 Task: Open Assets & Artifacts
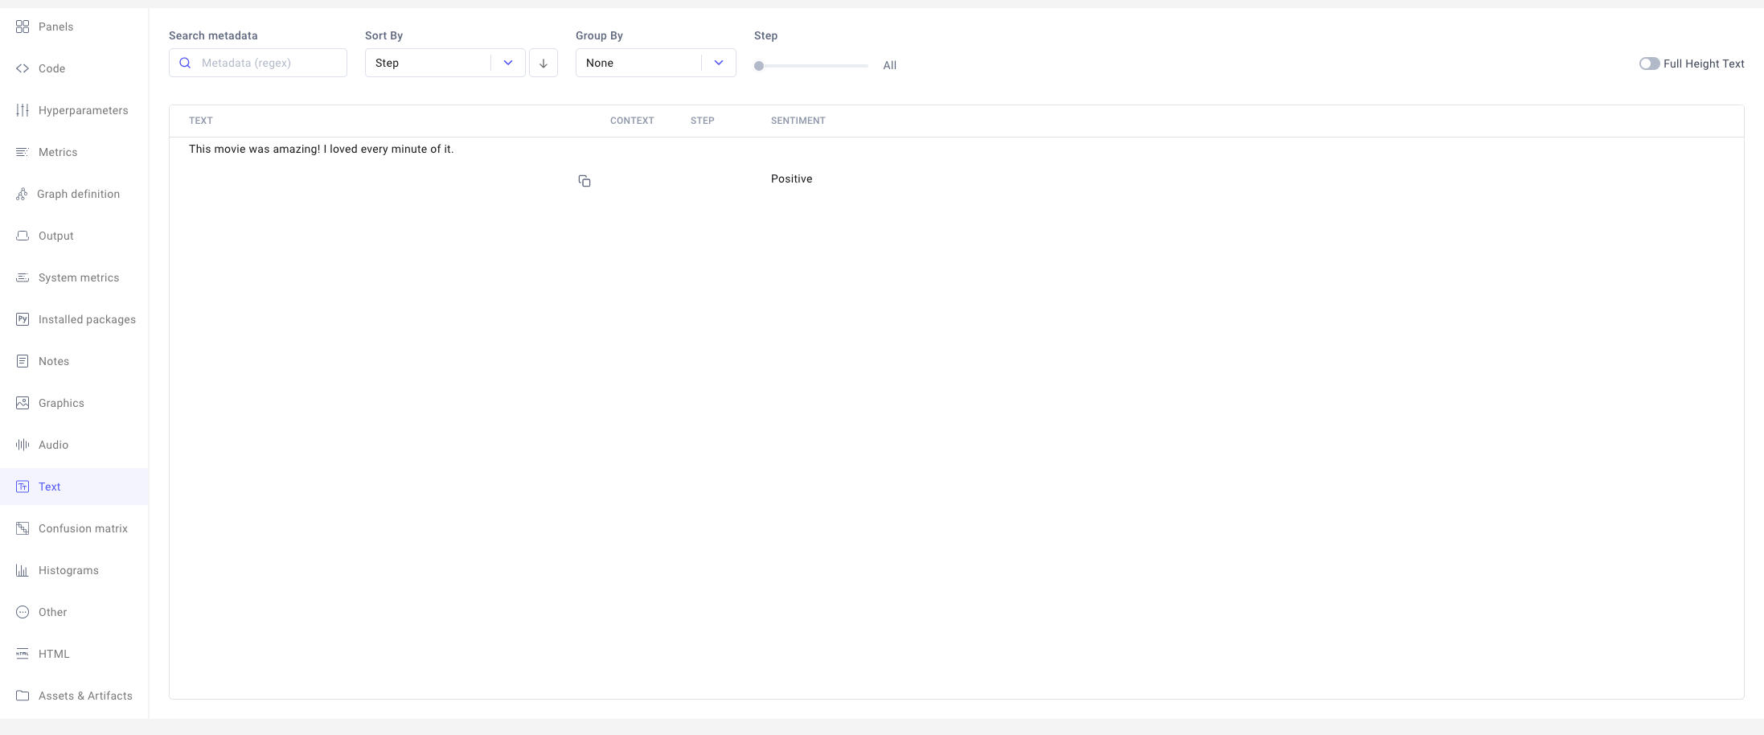point(85,696)
